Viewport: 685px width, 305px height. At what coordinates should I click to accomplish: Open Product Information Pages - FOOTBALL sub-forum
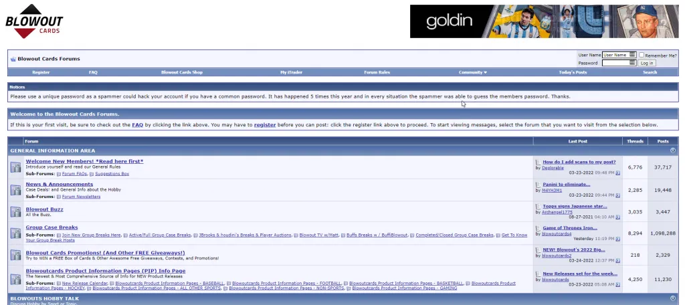[x=286, y=283]
